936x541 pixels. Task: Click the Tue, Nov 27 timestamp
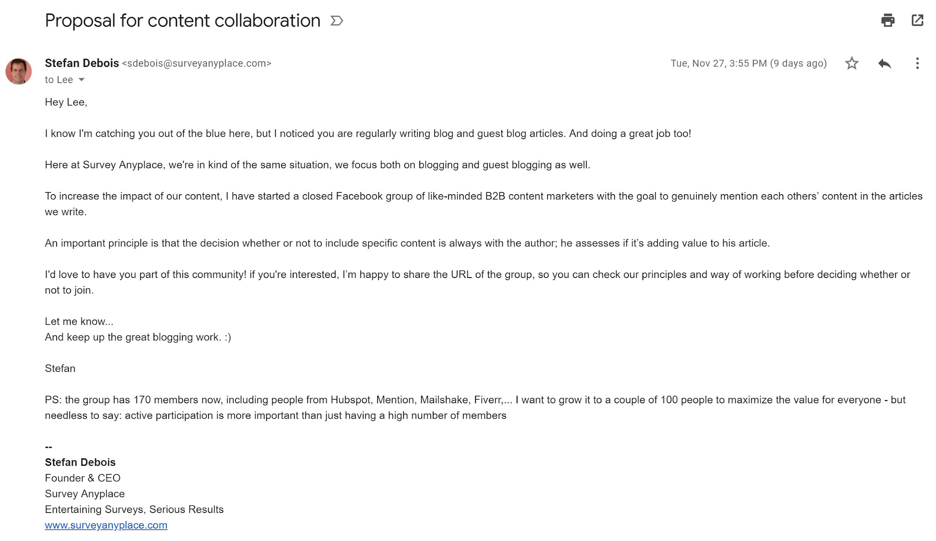click(748, 63)
